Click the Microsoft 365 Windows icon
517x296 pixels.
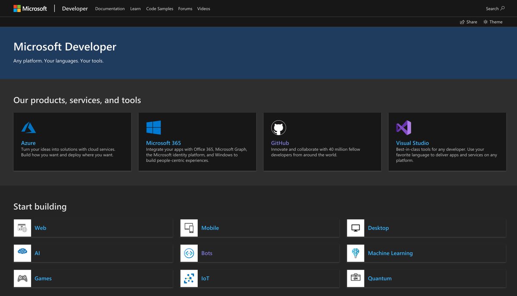153,127
